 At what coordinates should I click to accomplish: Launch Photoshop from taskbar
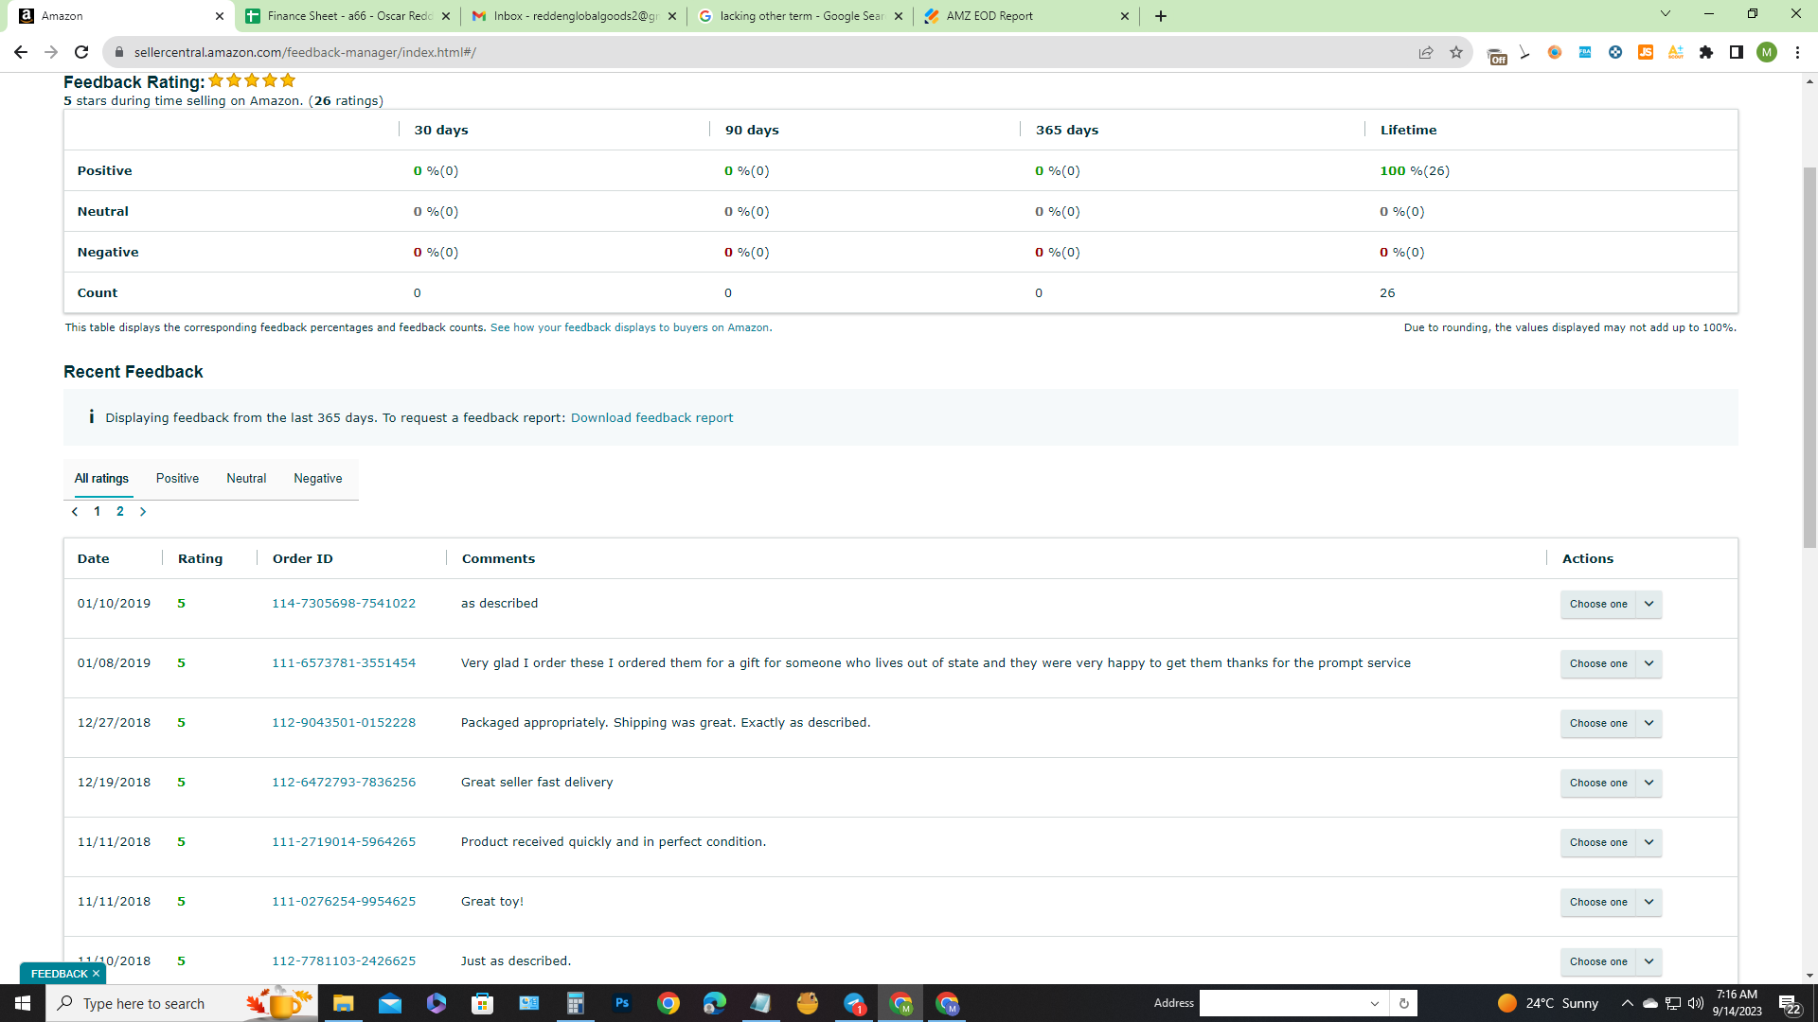pyautogui.click(x=622, y=1003)
